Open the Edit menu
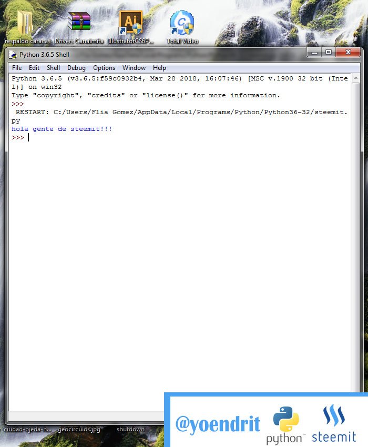The width and height of the screenshot is (368, 447). point(34,68)
